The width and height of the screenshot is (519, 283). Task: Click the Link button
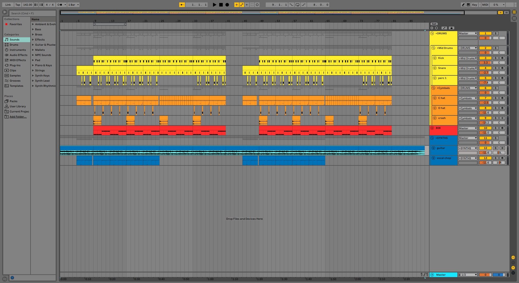8,5
